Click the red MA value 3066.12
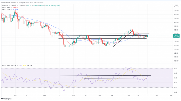 tap(15, 8)
